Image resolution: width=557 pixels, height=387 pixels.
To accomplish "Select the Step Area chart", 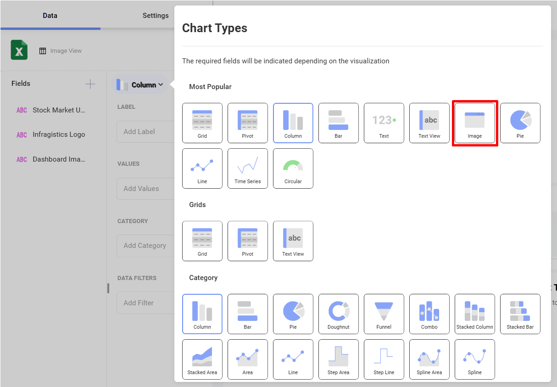I will pyautogui.click(x=339, y=359).
